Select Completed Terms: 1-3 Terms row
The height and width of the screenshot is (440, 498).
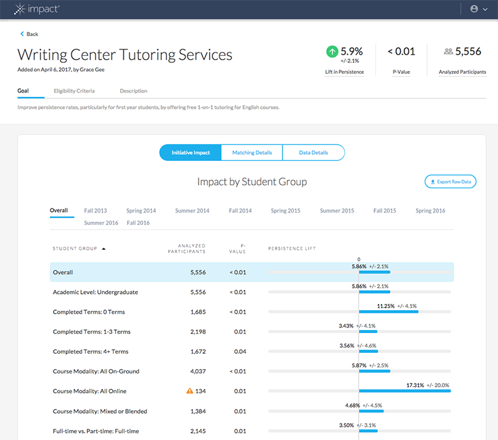[252, 332]
